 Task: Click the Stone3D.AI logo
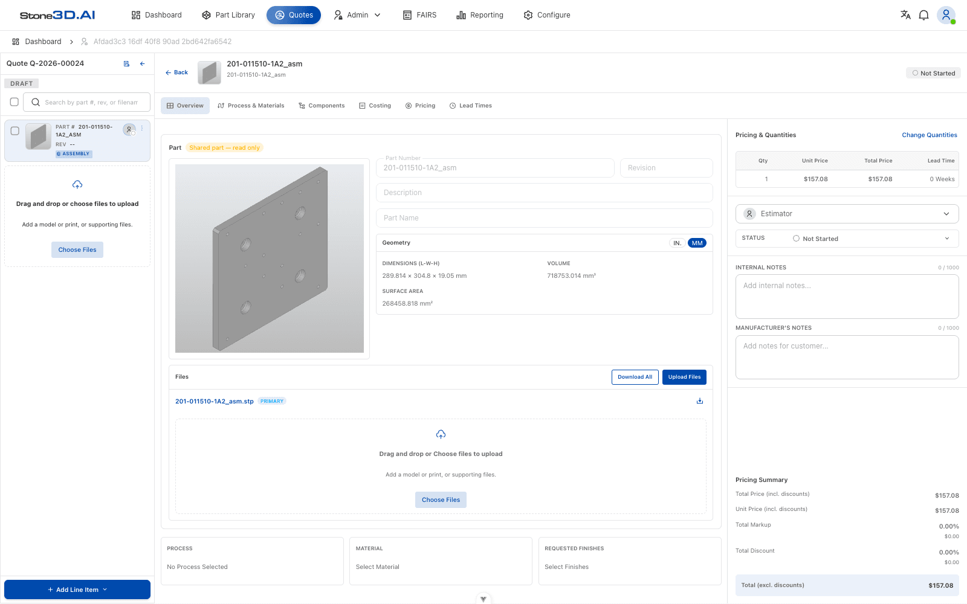coord(57,15)
